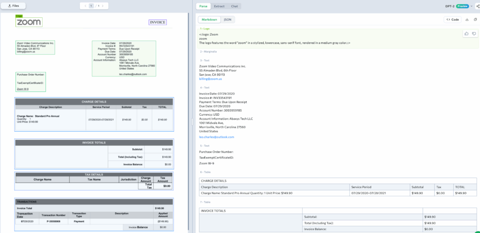Give thumbs up to Logo chunk
Image resolution: width=480 pixels, height=233 pixels.
coord(466,34)
